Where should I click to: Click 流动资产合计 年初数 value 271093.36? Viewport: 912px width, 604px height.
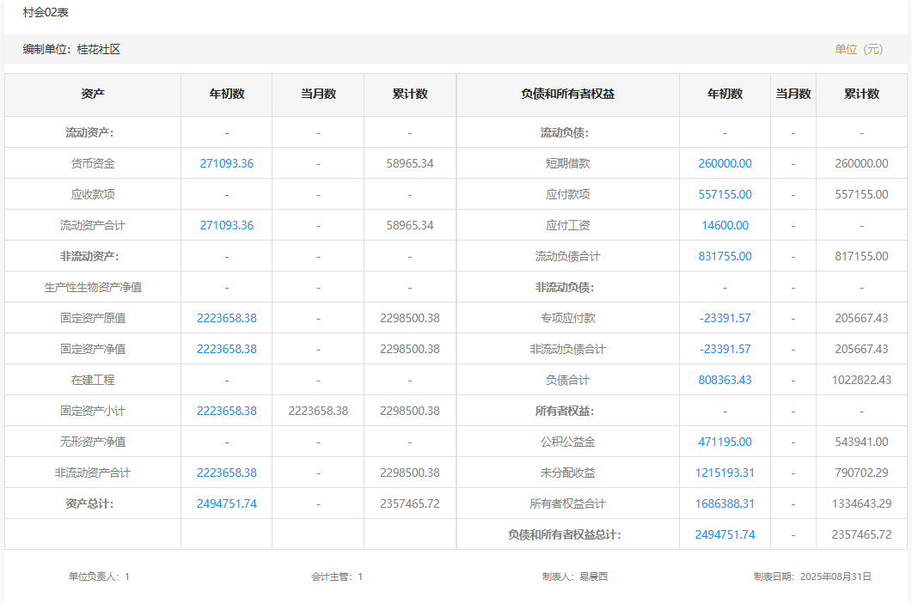click(x=226, y=225)
